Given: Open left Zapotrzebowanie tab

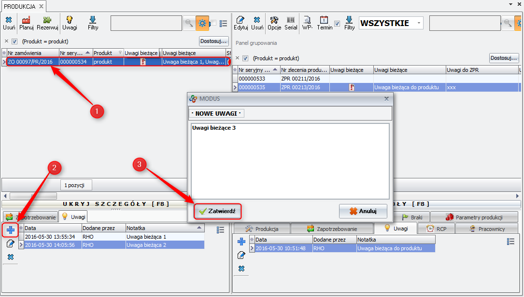Looking at the screenshot, I should tap(31, 217).
